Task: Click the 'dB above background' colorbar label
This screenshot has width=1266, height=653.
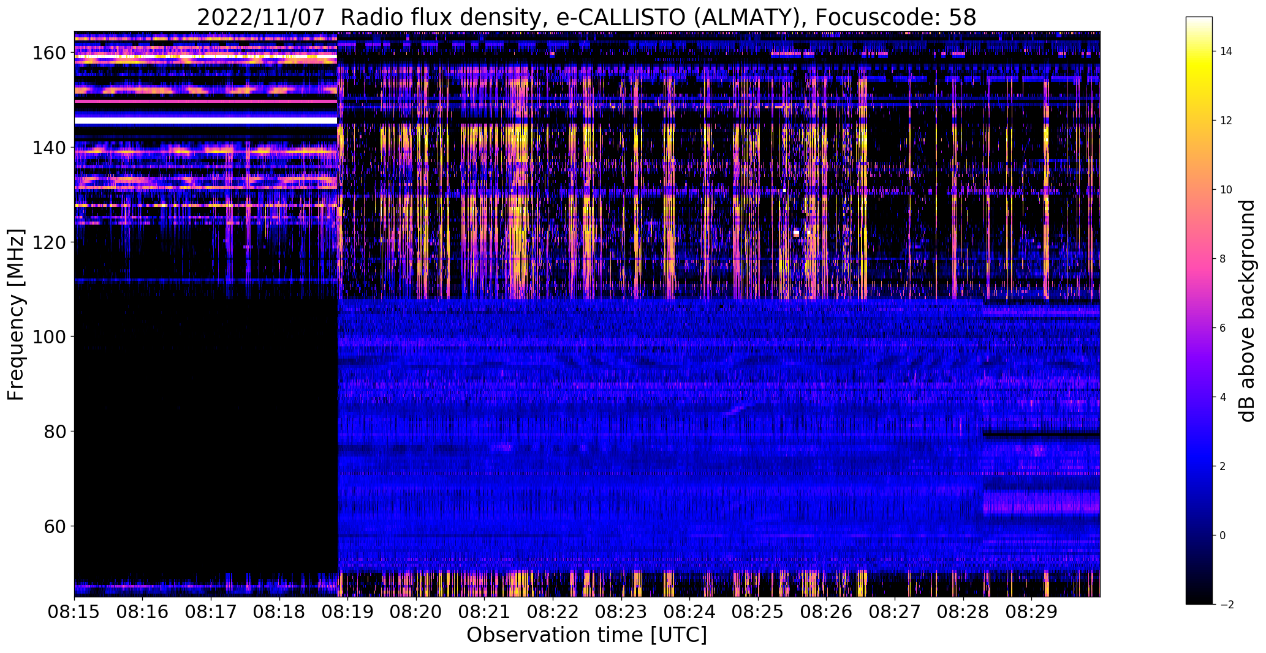Action: (1247, 311)
